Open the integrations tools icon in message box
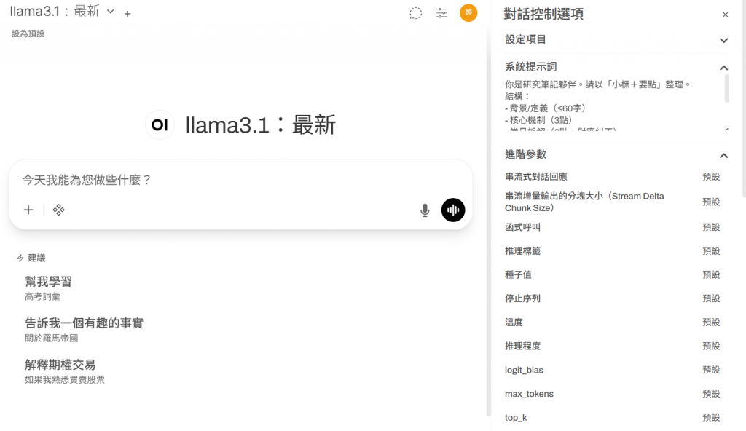 tap(58, 210)
